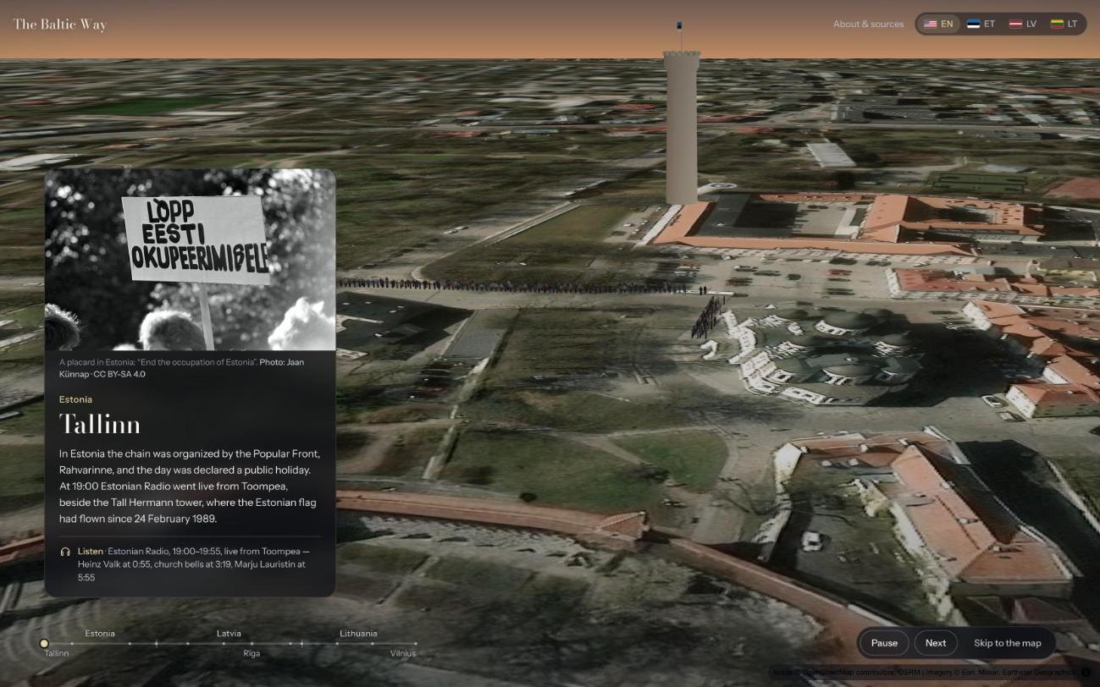This screenshot has height=687, width=1100.
Task: Play the Listen Estonian Radio recording
Action: [191, 564]
